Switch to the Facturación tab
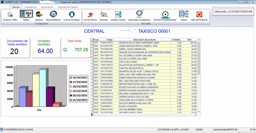 click(47, 7)
